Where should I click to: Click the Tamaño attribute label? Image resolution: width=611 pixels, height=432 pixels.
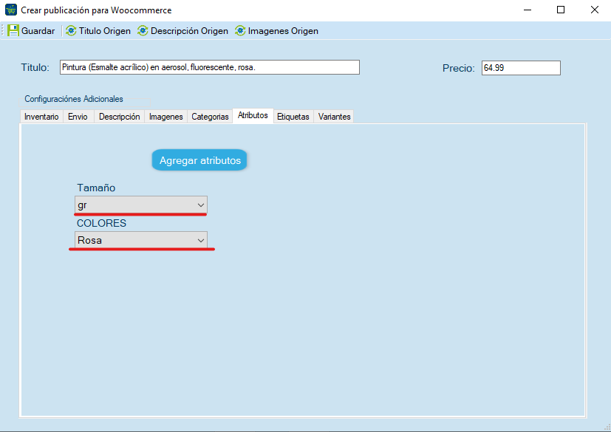pyautogui.click(x=96, y=188)
